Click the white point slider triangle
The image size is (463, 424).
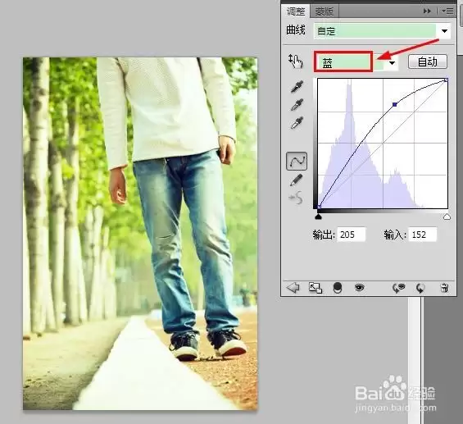[447, 217]
